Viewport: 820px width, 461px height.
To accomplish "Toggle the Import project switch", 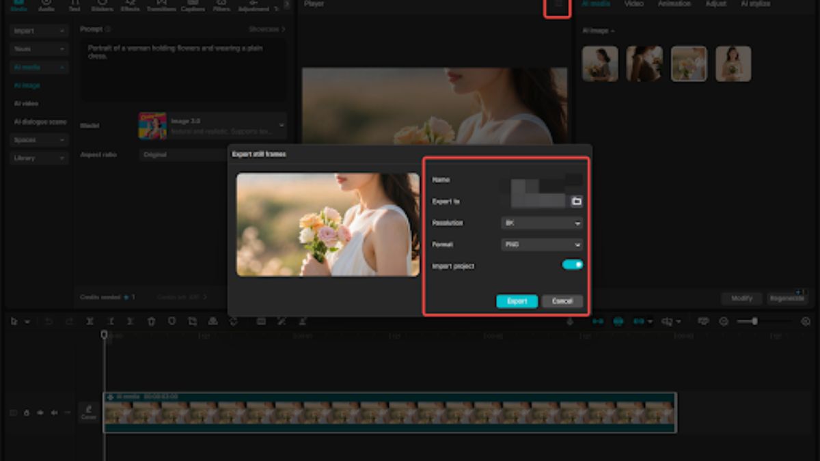I will tap(573, 265).
